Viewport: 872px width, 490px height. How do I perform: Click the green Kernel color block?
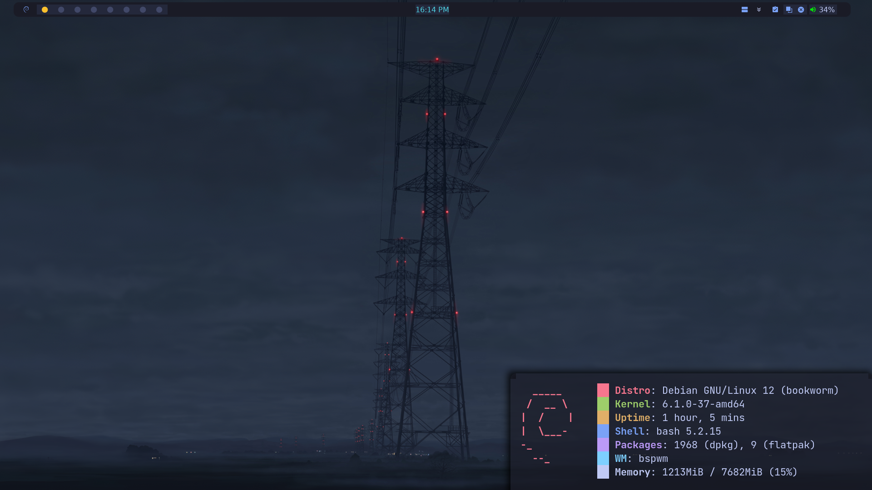click(603, 404)
